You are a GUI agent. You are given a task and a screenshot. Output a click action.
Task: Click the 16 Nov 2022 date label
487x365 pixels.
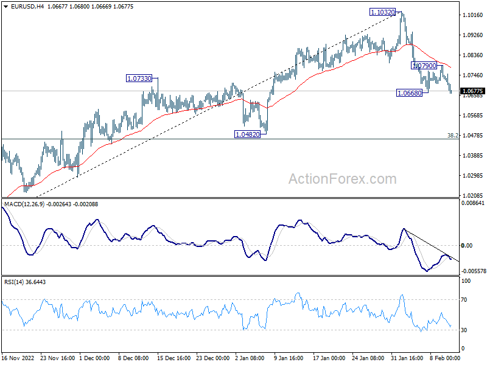(x=18, y=358)
